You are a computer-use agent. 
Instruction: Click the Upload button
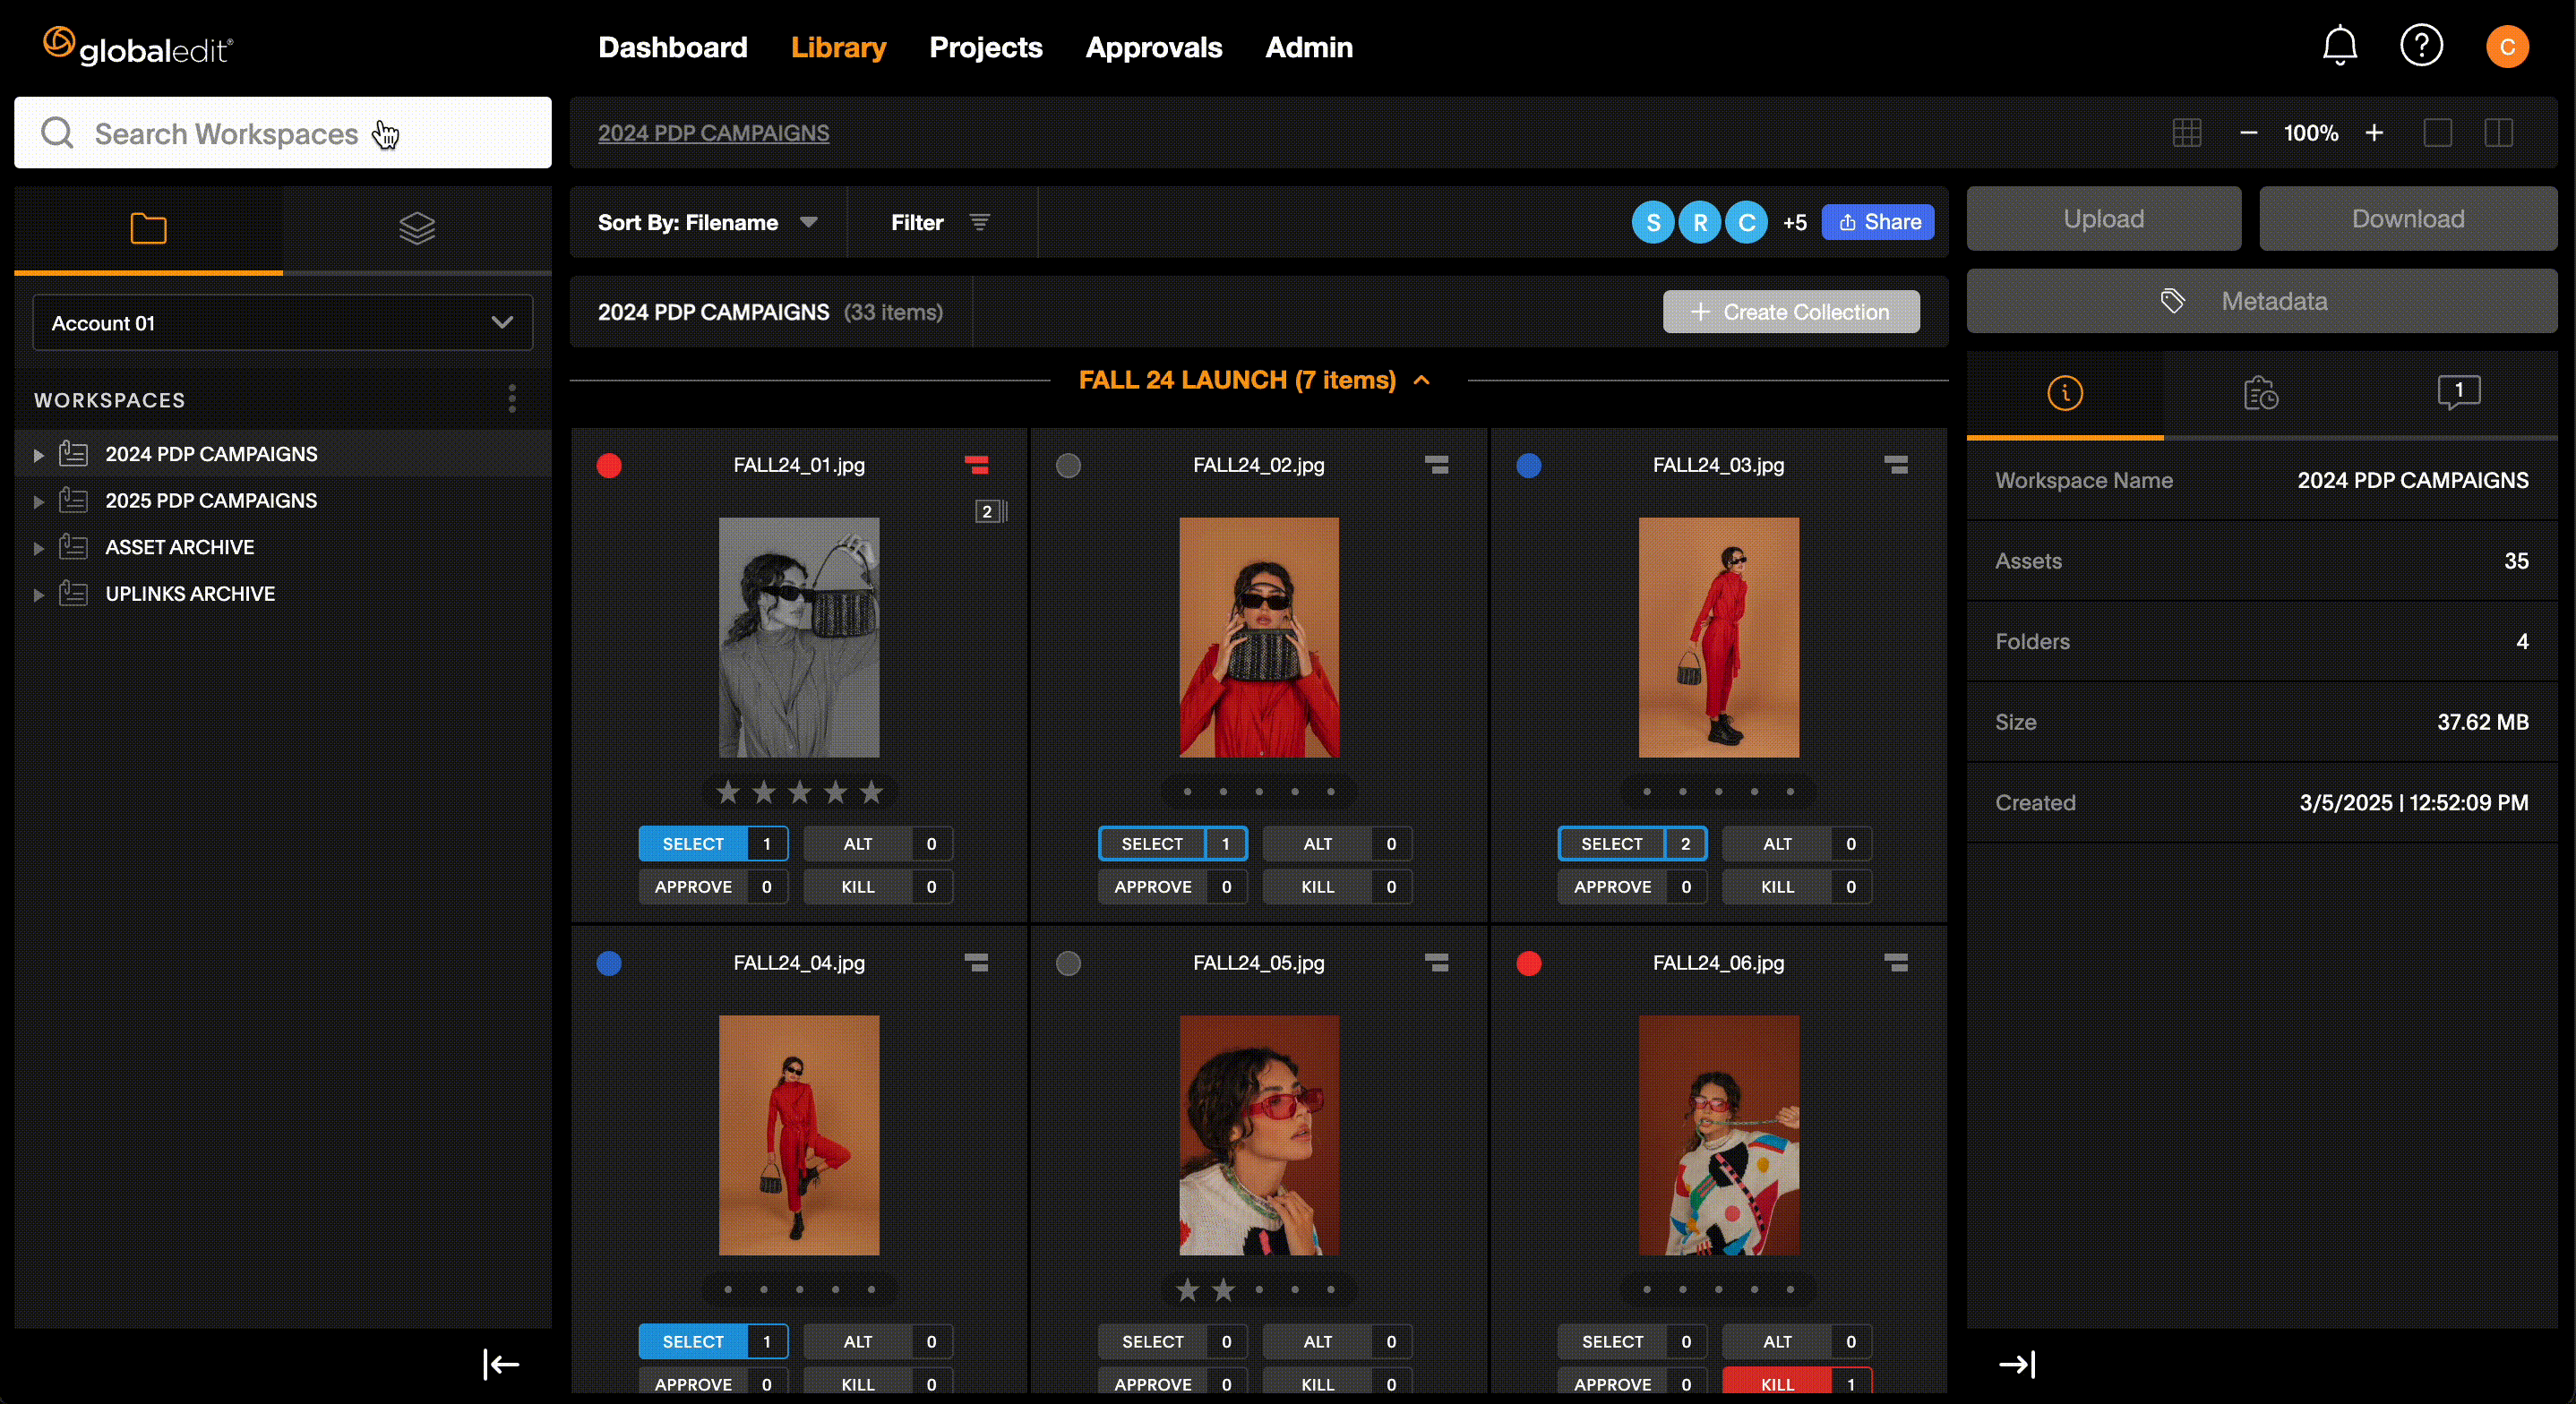point(2103,219)
